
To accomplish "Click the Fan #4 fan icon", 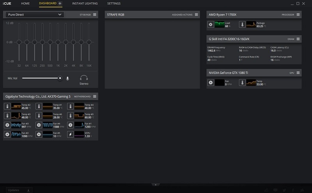I will click(39, 125).
